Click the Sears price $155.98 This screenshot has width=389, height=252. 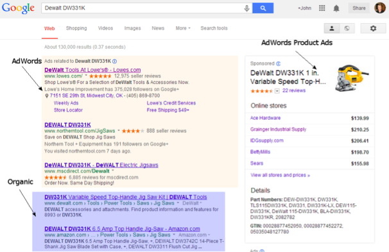click(359, 164)
